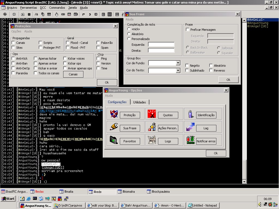Click the shield icon beside Proteção
279x209 pixels.
tap(114, 114)
